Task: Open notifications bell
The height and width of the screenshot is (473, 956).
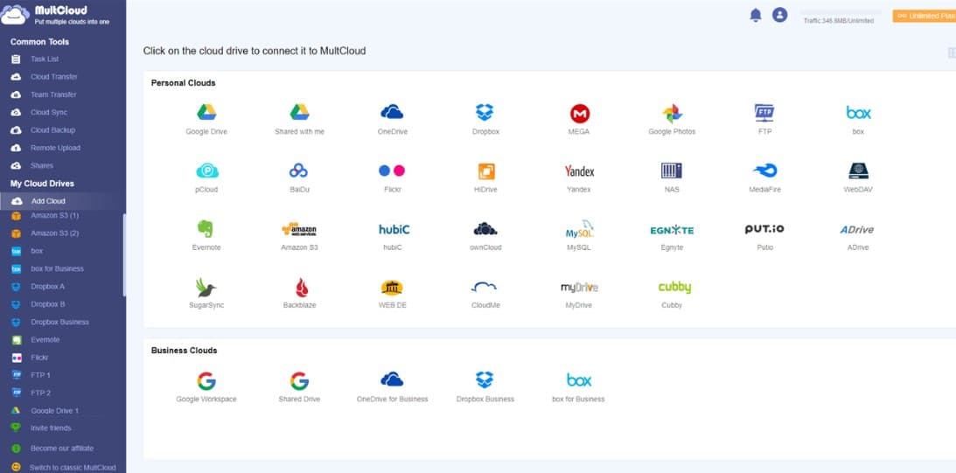Action: pos(756,15)
